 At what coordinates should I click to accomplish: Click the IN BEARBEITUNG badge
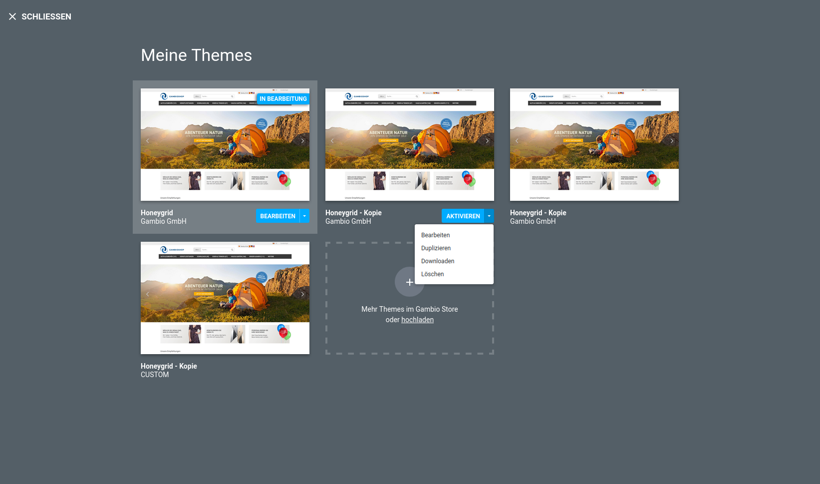pos(283,99)
